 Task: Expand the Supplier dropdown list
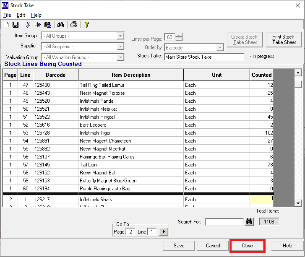(120, 47)
